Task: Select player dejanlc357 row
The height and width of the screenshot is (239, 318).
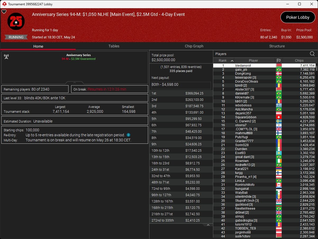Action: (264, 113)
